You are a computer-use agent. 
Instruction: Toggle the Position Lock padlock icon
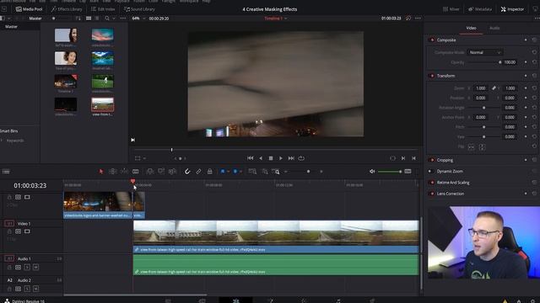click(x=210, y=172)
